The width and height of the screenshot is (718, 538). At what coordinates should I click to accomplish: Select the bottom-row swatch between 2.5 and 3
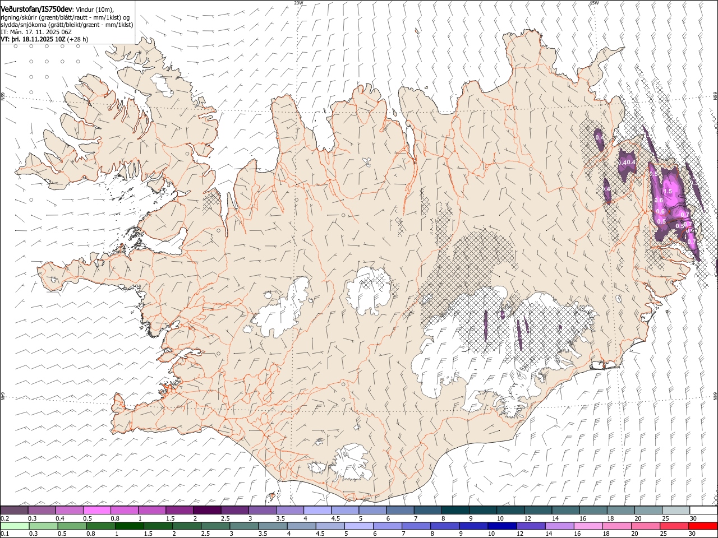tap(215, 526)
